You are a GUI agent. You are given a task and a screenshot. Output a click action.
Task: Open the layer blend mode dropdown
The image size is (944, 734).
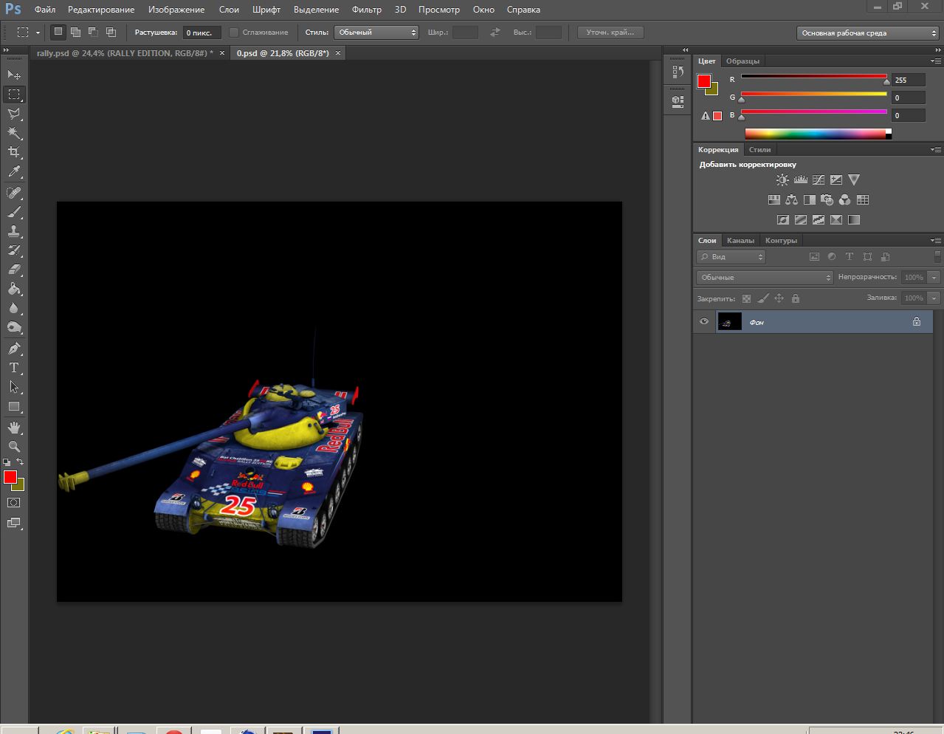(765, 278)
